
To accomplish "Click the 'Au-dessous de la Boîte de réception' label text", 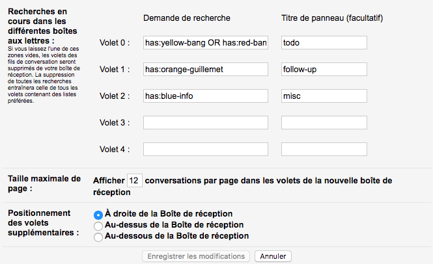I will pos(176,236).
